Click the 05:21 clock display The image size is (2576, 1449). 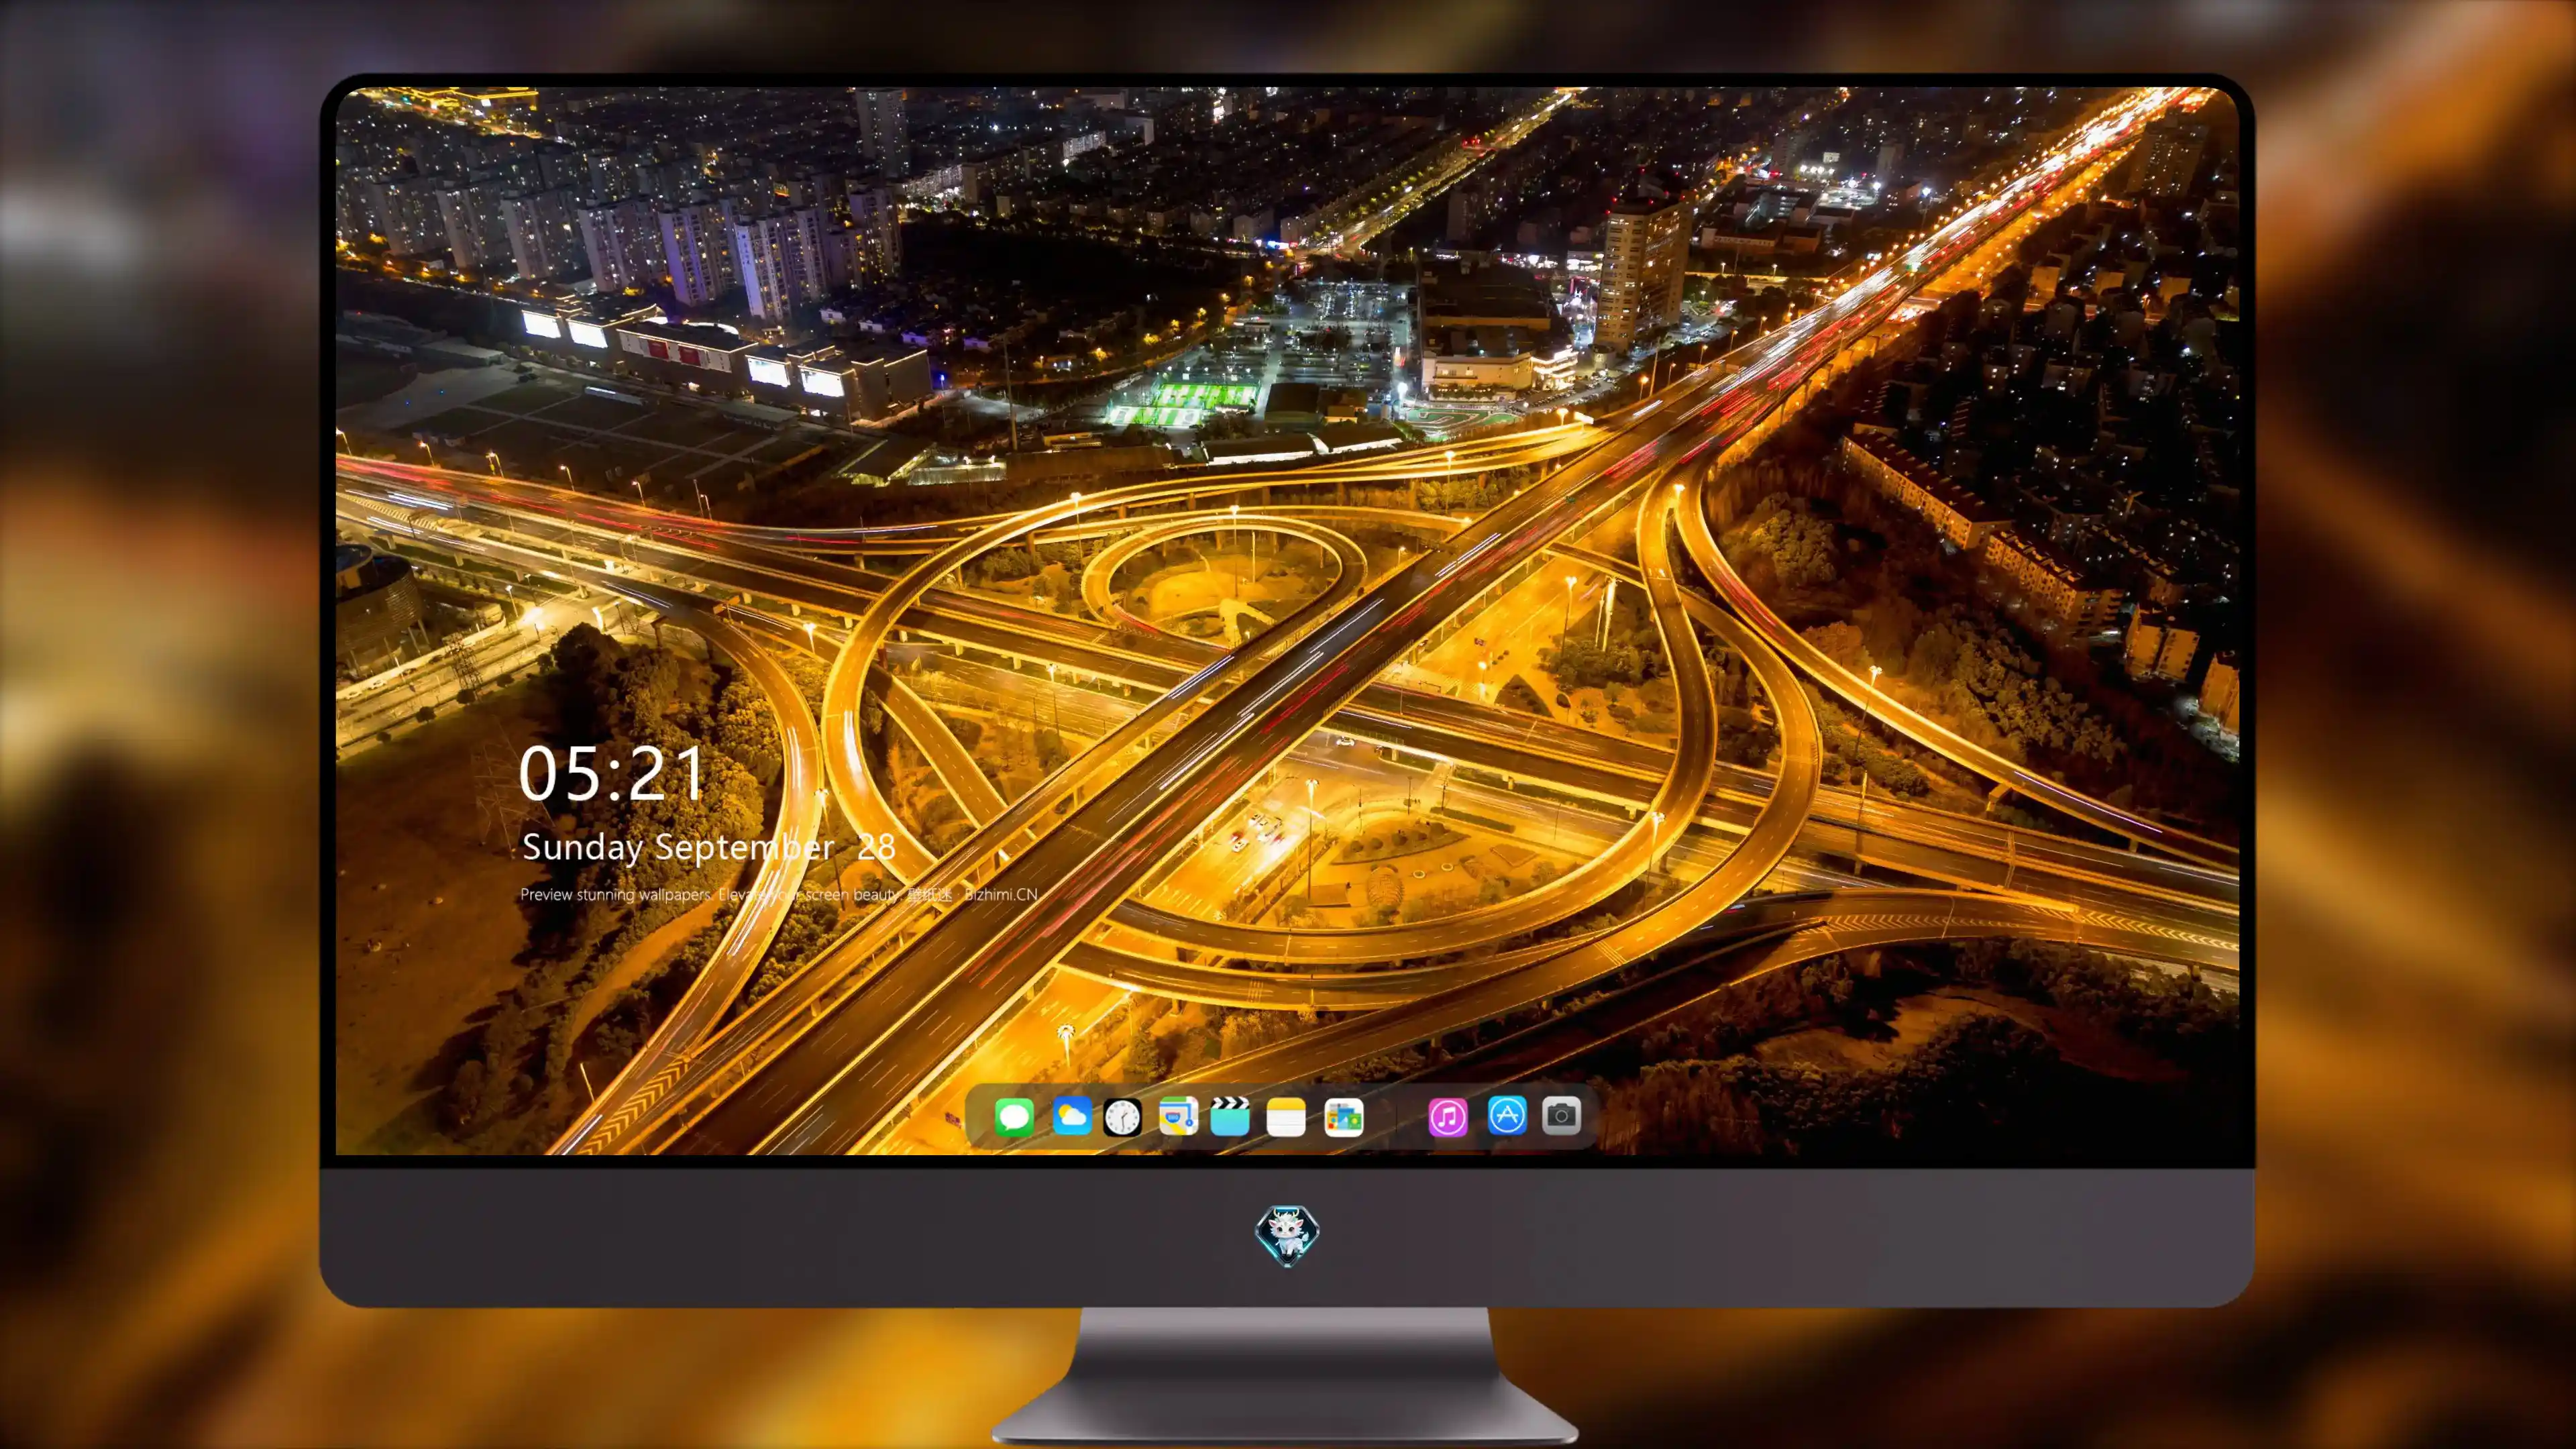pyautogui.click(x=611, y=773)
